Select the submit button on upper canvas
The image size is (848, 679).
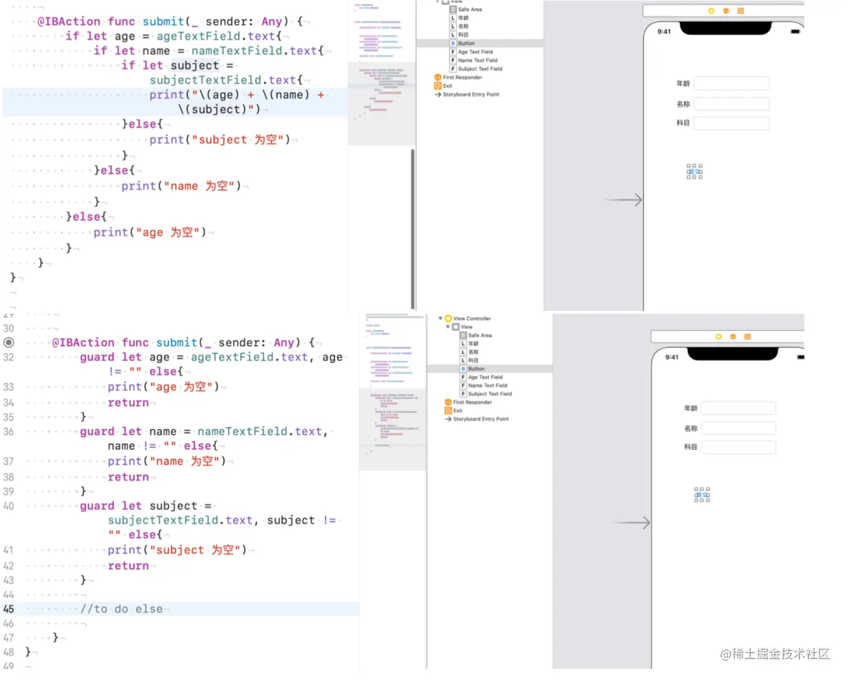(694, 172)
